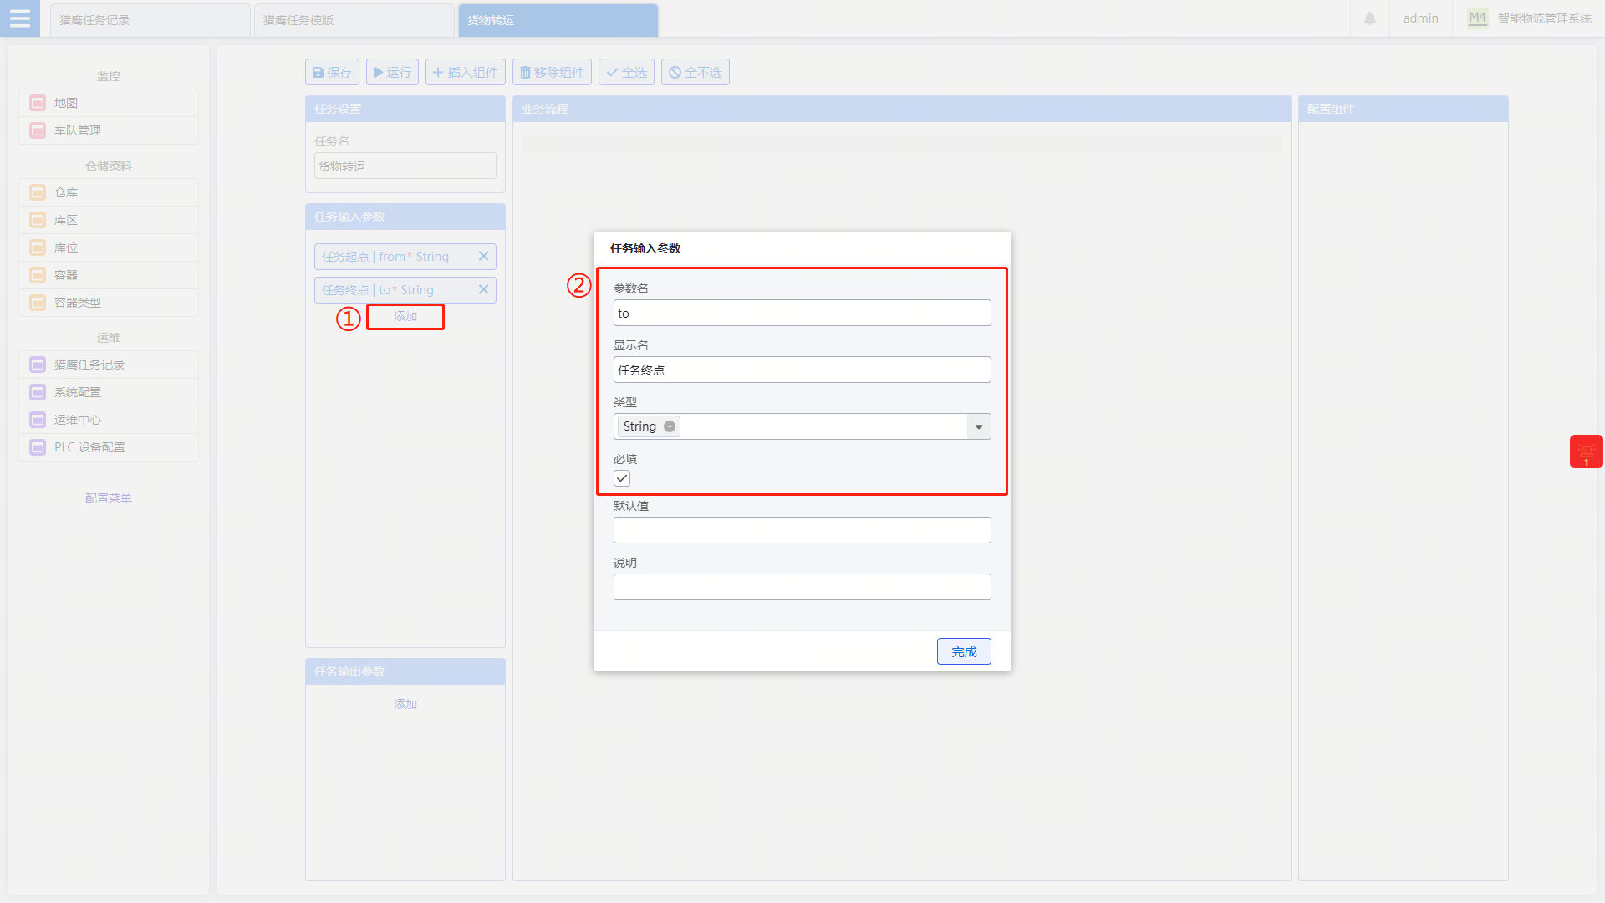The width and height of the screenshot is (1605, 903).
Task: Focus the 说明 input field
Action: coord(802,587)
